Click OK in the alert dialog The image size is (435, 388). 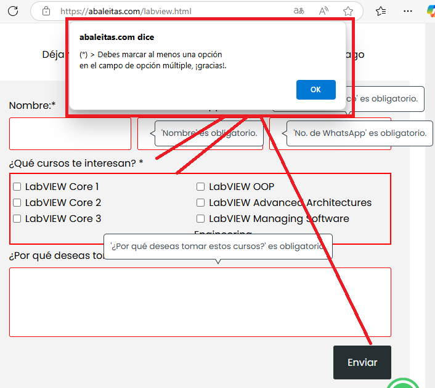coord(316,90)
